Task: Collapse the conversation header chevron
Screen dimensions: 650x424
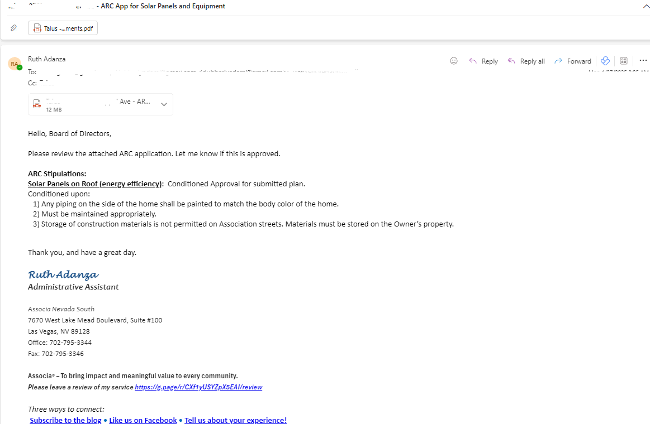Action: point(646,6)
